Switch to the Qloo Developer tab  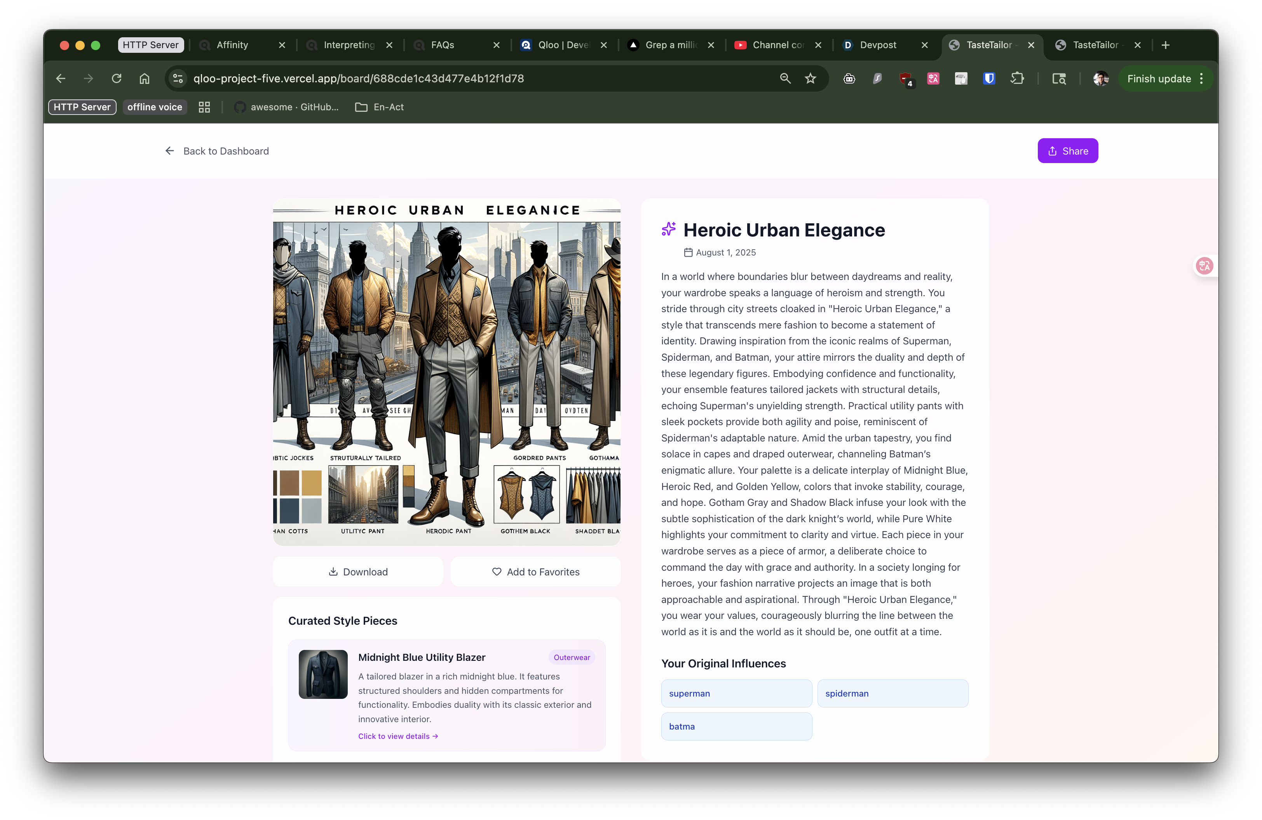coord(563,45)
